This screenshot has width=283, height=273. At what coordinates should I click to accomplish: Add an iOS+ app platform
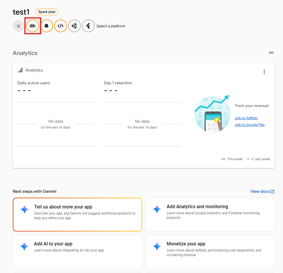coord(33,26)
